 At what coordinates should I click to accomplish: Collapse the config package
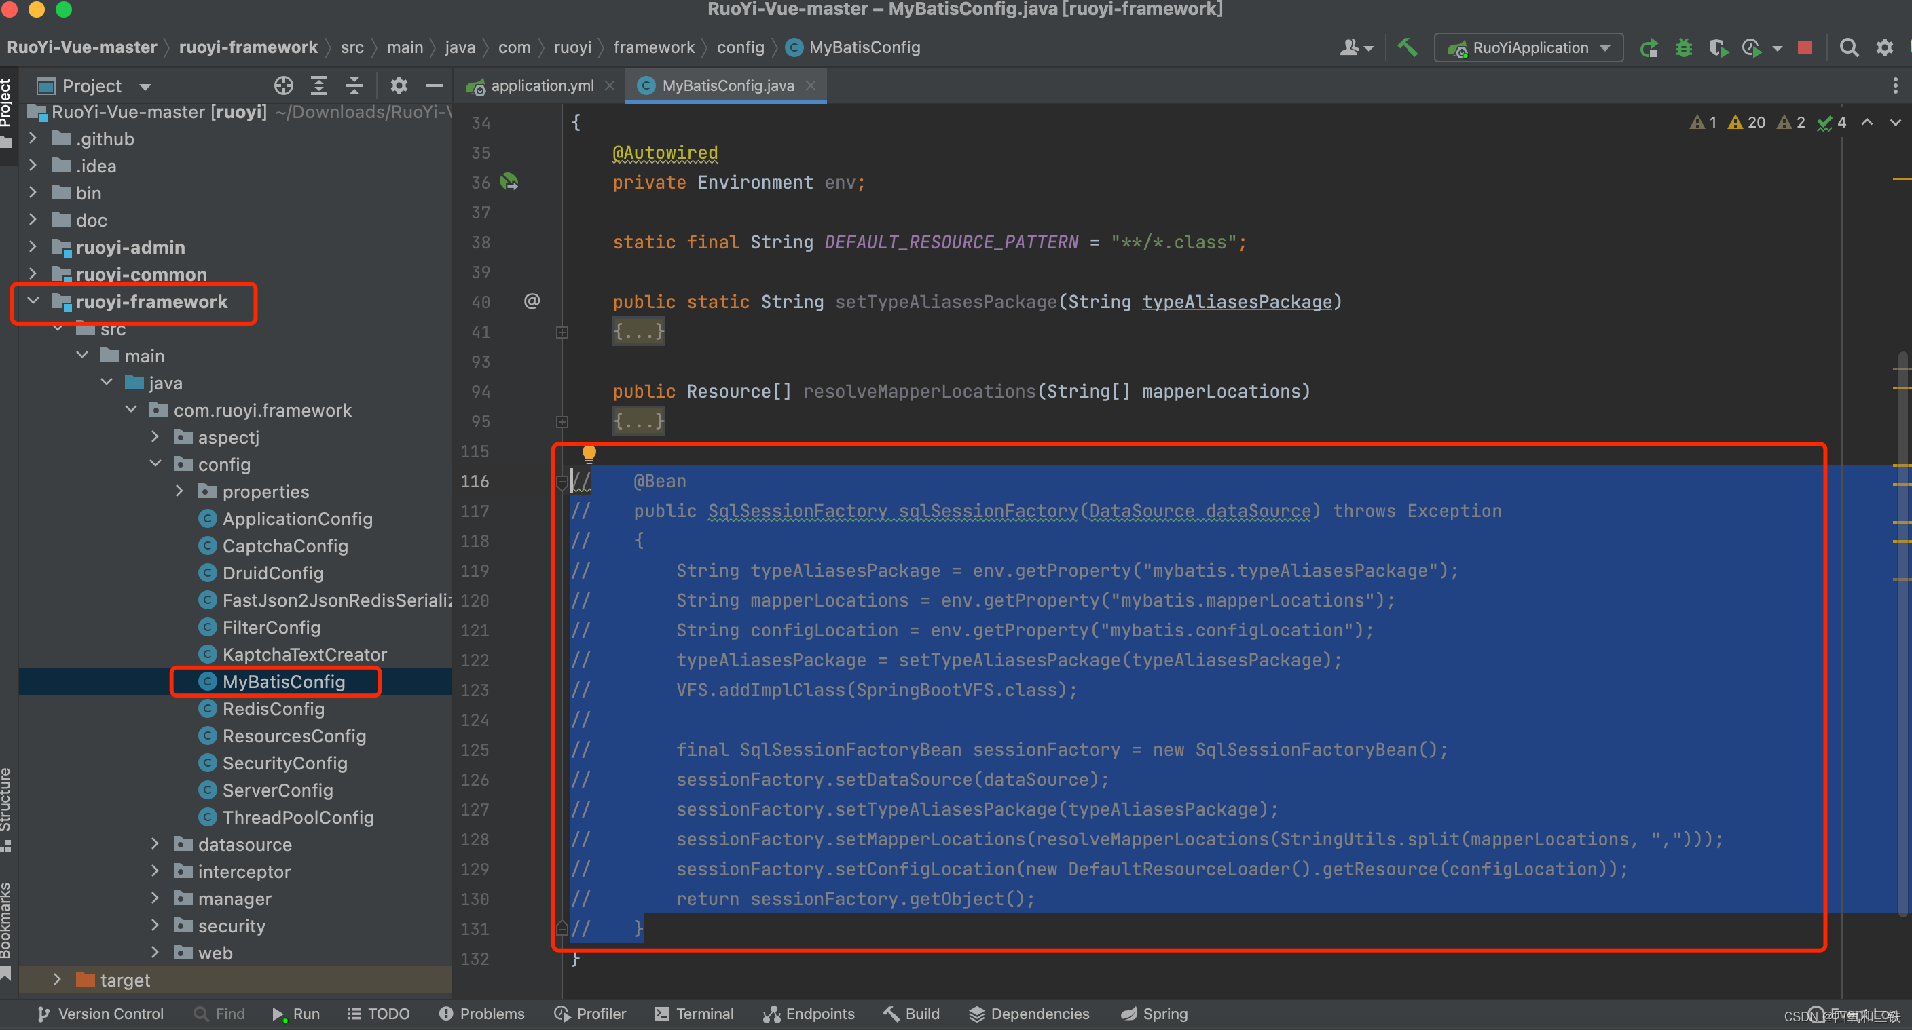click(x=155, y=464)
